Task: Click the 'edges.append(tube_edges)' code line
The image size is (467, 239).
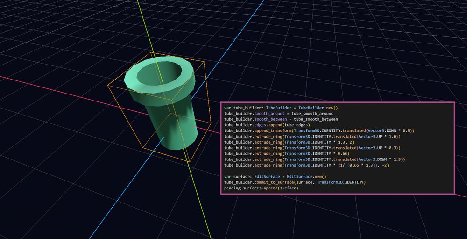Action: click(x=268, y=125)
